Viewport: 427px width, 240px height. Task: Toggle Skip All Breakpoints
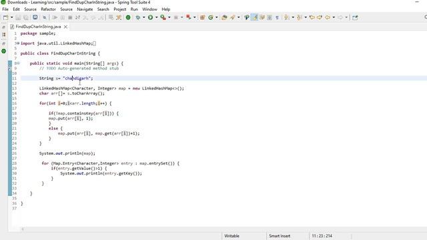tap(45, 17)
